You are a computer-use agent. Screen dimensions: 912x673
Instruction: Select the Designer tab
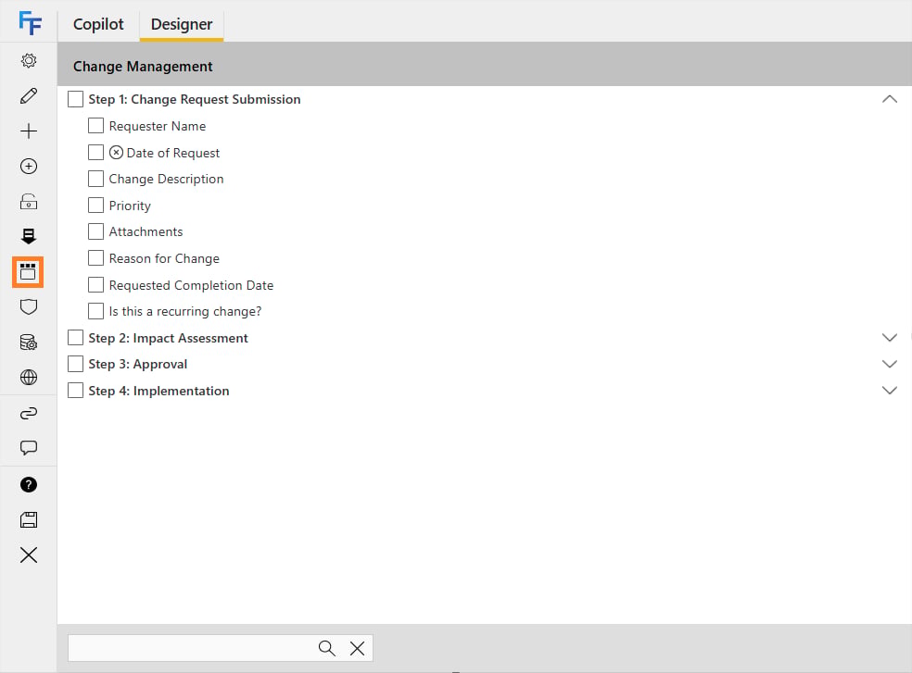click(x=182, y=24)
